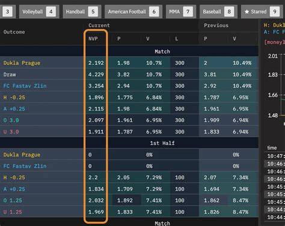Open the Volleyball sport tab
This screenshot has width=285, height=226.
[39, 12]
